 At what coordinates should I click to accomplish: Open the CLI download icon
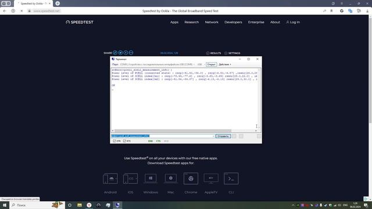click(231, 178)
